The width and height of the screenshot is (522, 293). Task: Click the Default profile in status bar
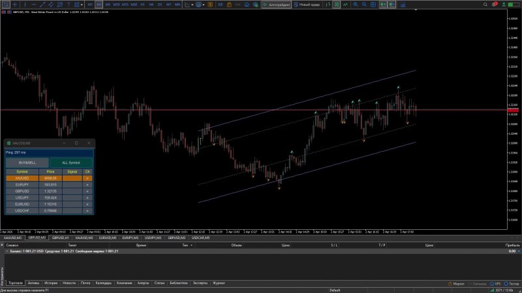point(335,290)
